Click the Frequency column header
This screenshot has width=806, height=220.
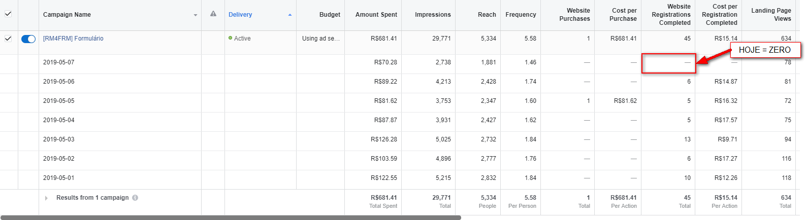(521, 15)
